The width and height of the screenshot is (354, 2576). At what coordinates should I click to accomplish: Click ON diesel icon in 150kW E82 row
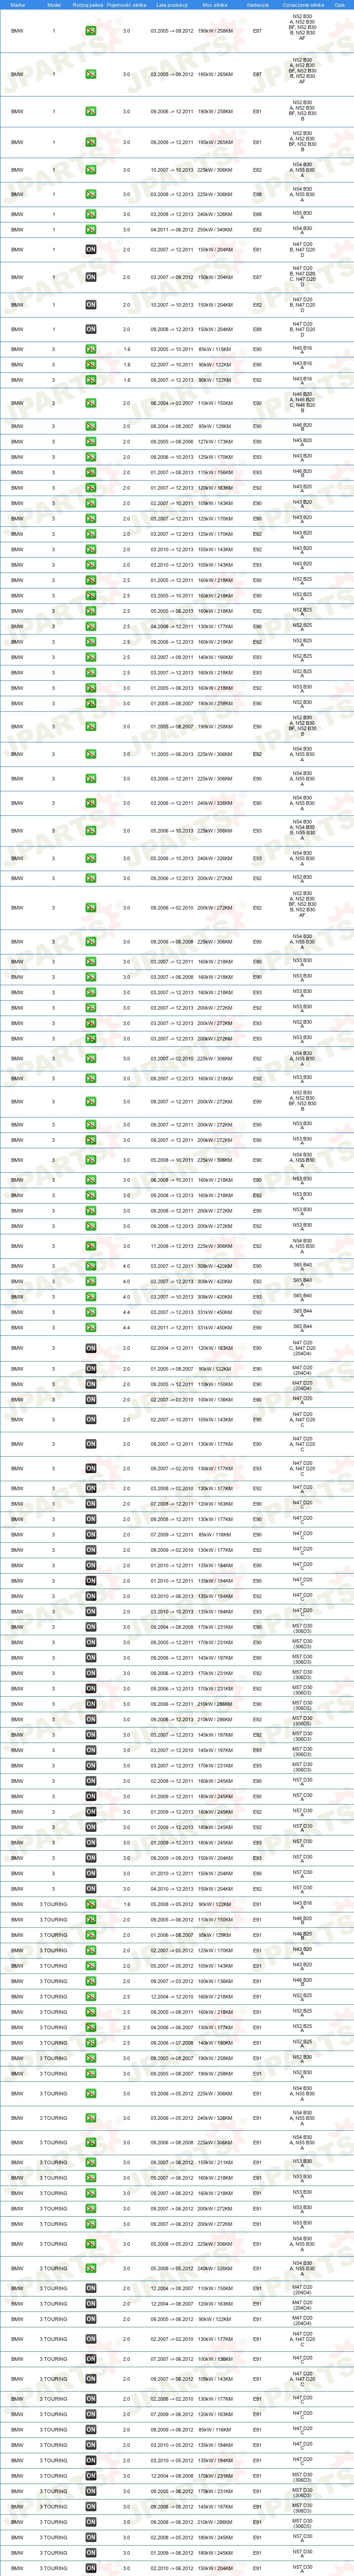[91, 305]
